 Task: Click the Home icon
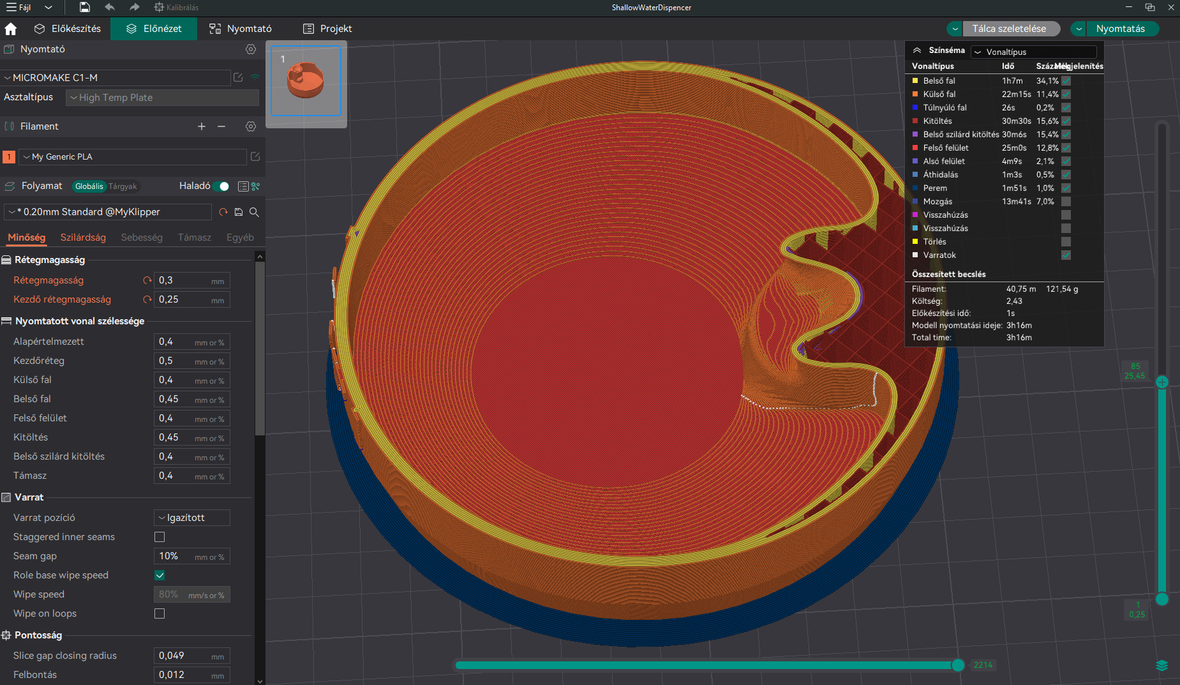pos(10,28)
